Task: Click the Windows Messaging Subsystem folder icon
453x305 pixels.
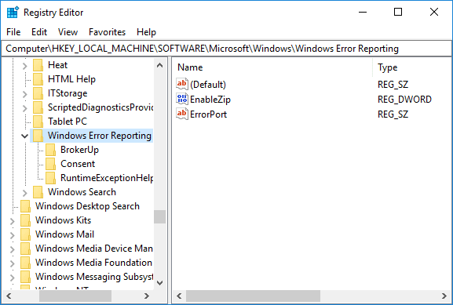Action: pyautogui.click(x=25, y=277)
